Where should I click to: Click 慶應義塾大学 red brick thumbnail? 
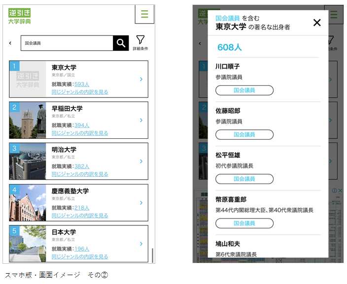28,203
